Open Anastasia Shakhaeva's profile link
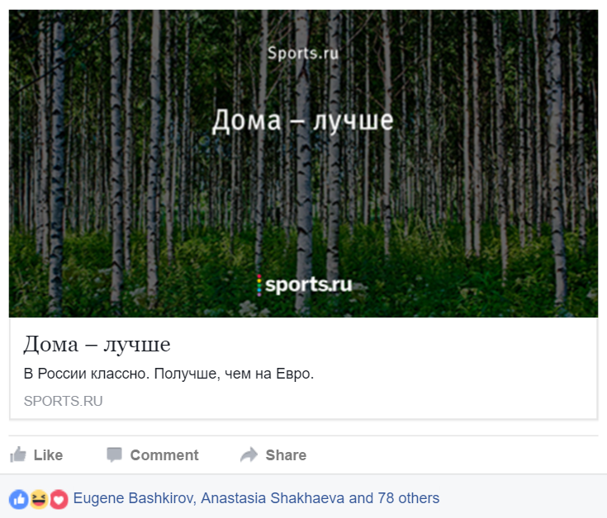 tap(273, 498)
